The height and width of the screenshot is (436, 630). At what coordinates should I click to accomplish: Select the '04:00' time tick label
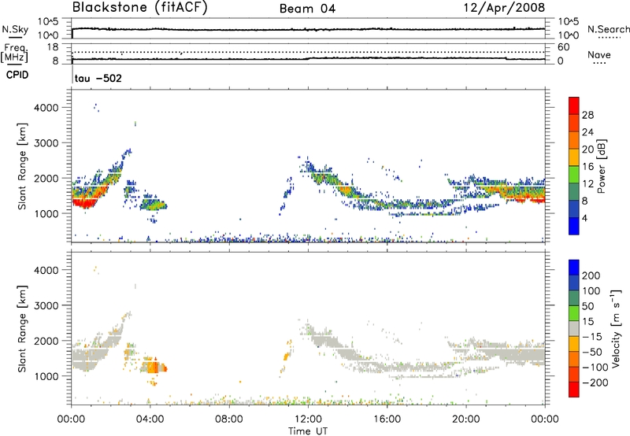click(150, 419)
